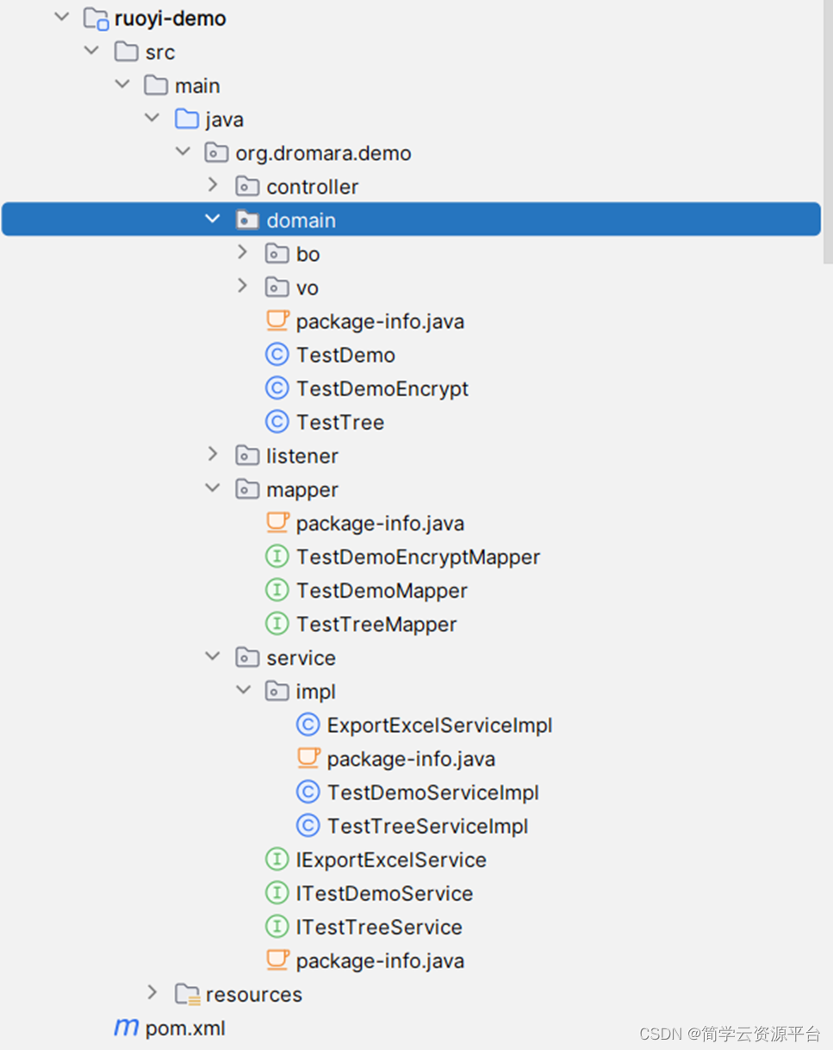The width and height of the screenshot is (833, 1050).
Task: Click the interface icon beside TestDemoEncryptMapper
Action: (x=277, y=556)
